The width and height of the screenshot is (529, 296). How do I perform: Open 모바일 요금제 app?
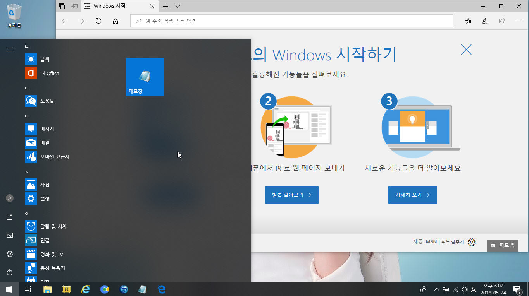click(31, 157)
